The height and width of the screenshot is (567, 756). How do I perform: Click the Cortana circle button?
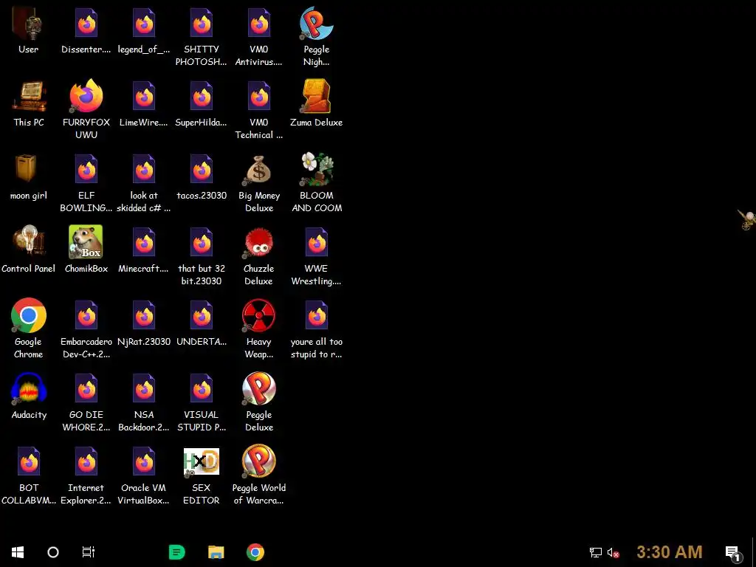tap(53, 552)
